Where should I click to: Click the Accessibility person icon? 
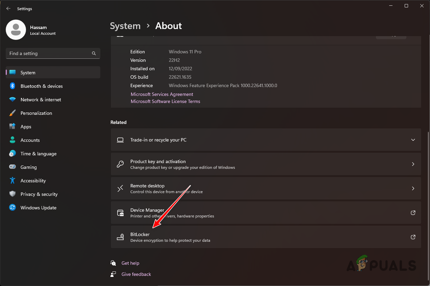[x=12, y=181]
